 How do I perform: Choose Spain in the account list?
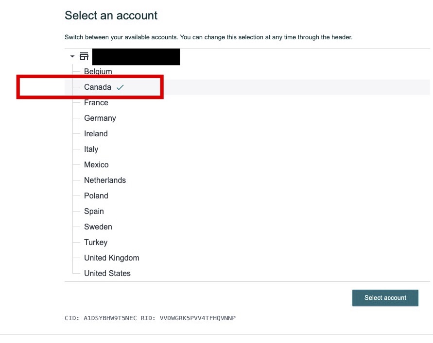click(x=94, y=211)
